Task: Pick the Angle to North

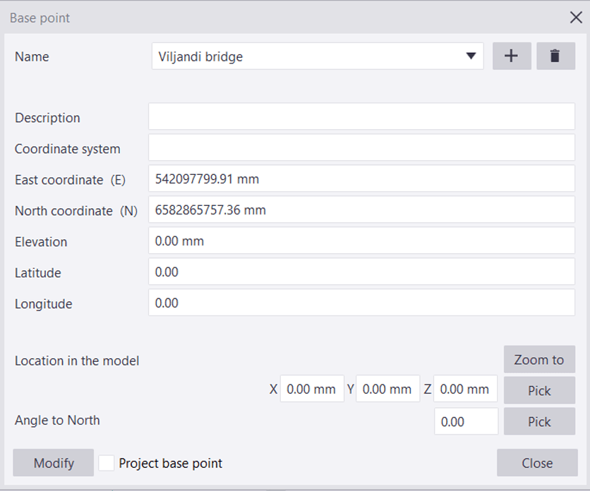Action: coord(539,421)
